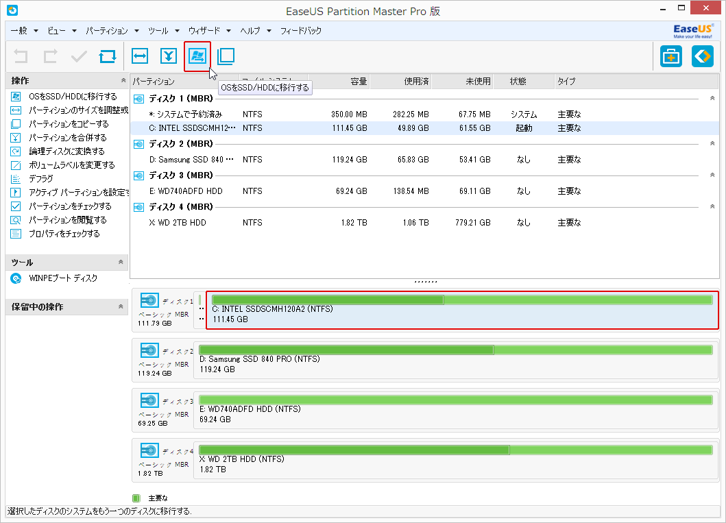Click the Resize/Move partition toolbar icon
This screenshot has width=726, height=523.
(140, 56)
